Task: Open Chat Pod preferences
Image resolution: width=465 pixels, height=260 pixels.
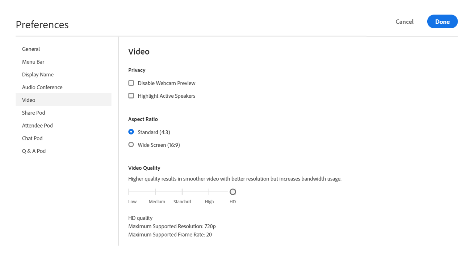Action: tap(32, 138)
